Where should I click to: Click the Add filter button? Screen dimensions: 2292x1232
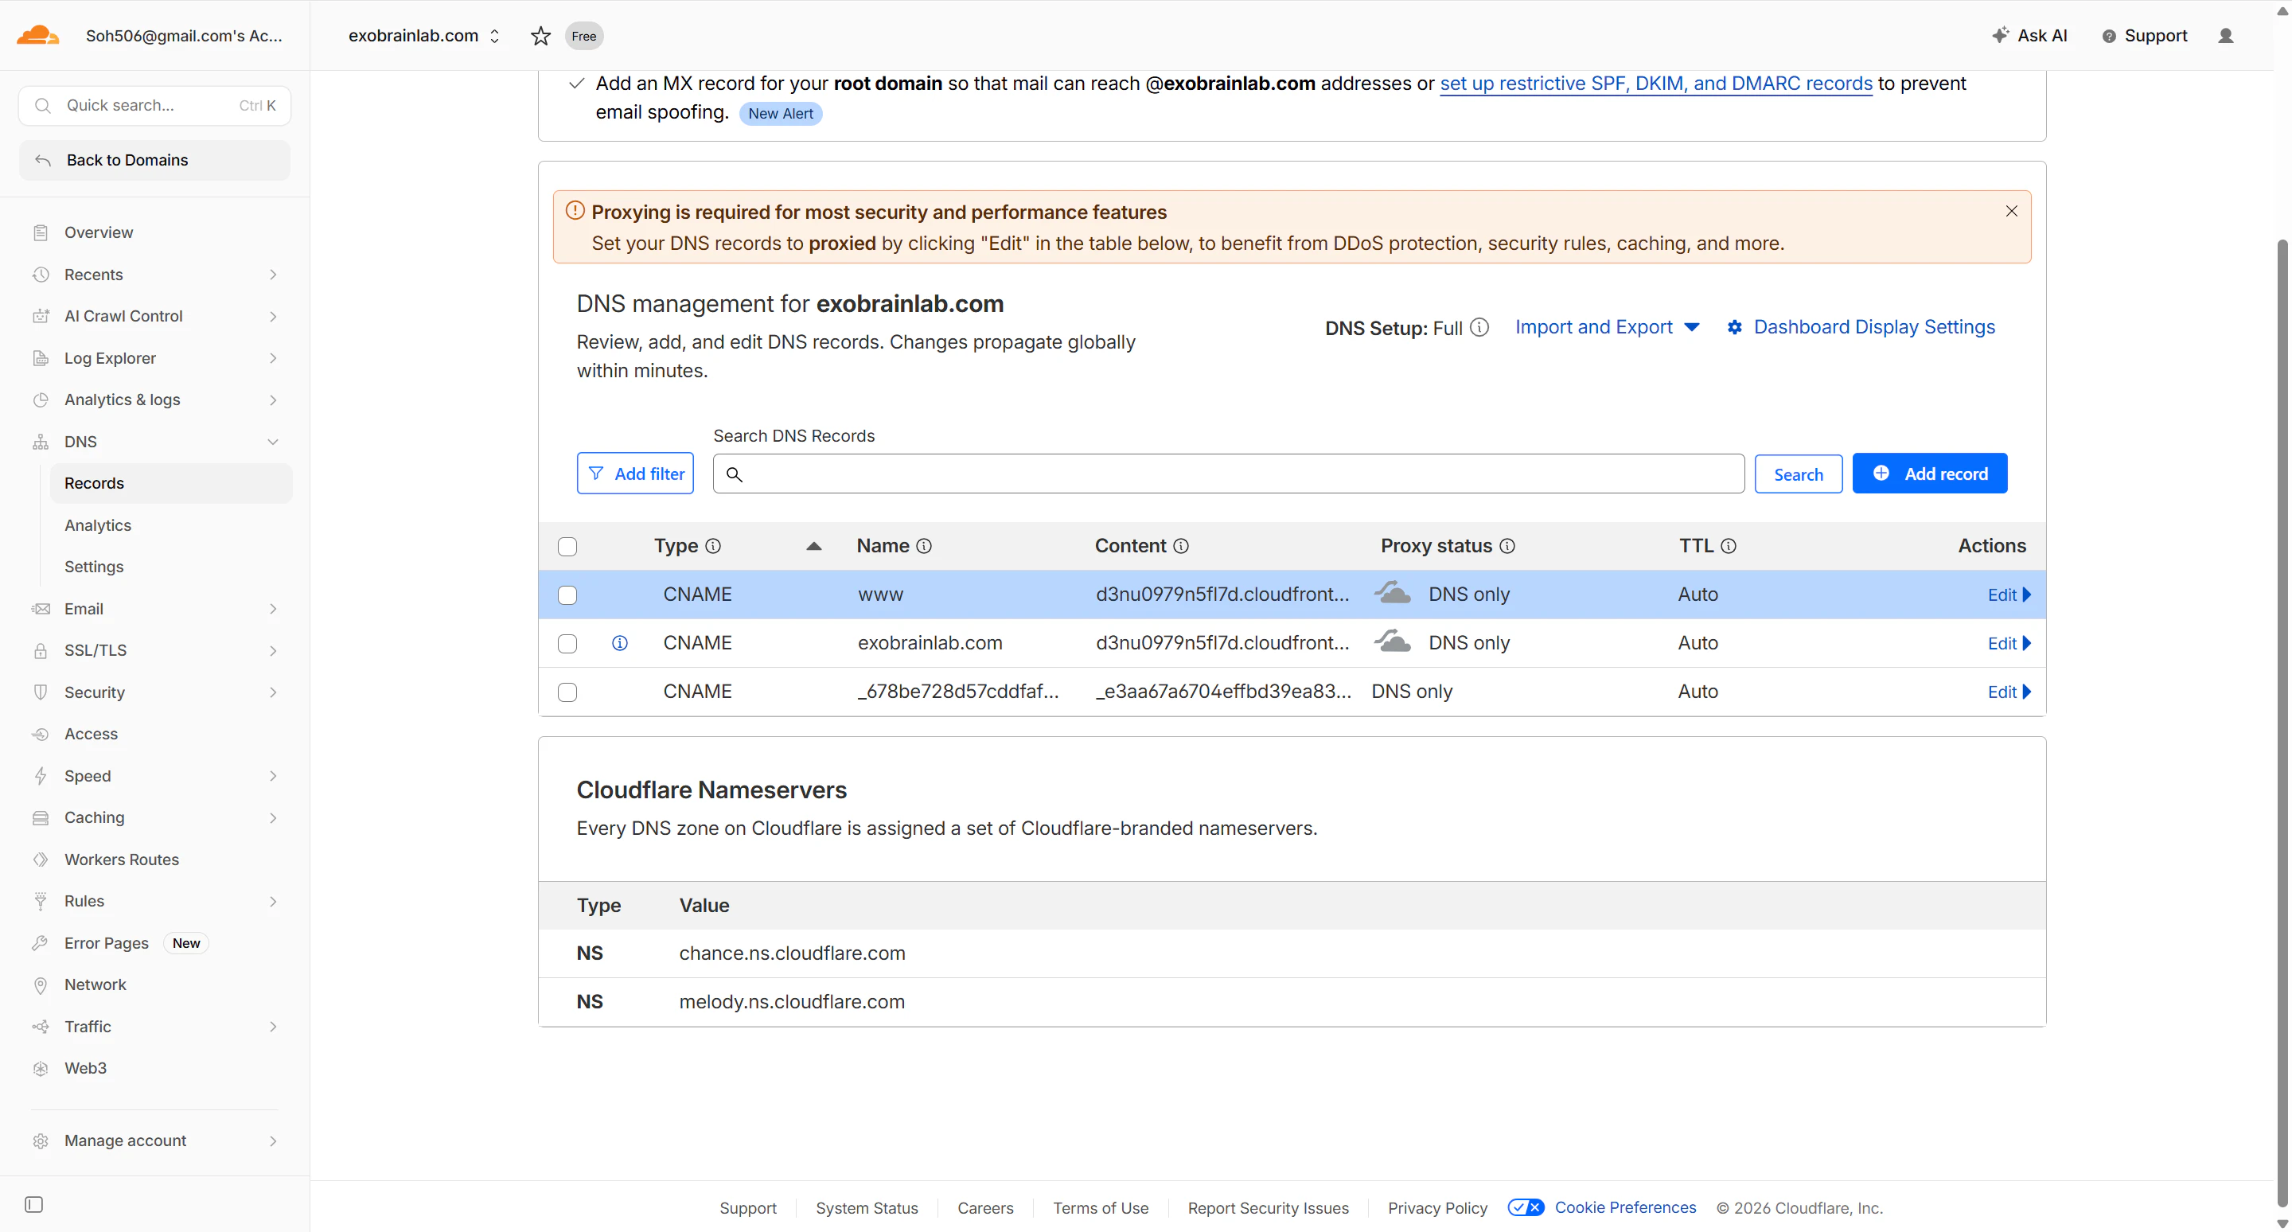click(635, 474)
